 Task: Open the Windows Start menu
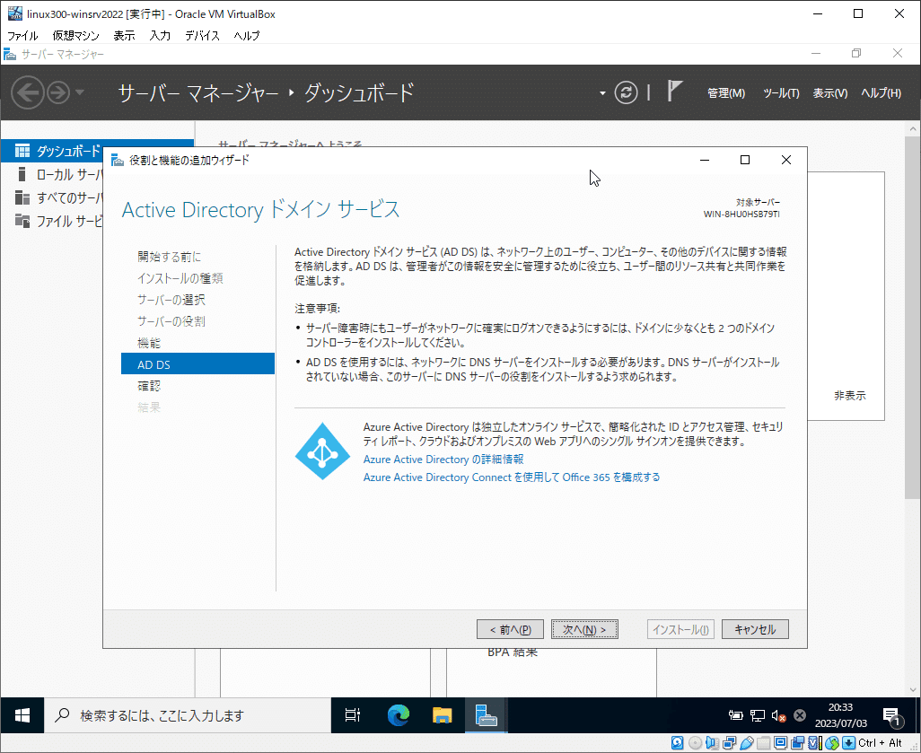(x=22, y=715)
